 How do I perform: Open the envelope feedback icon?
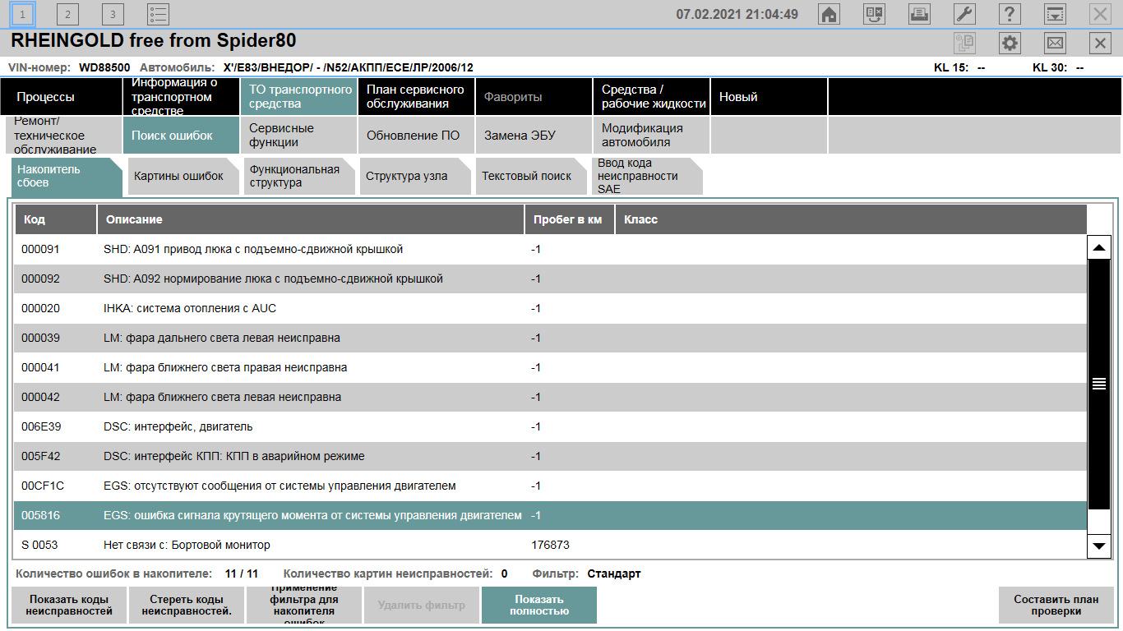[1055, 43]
